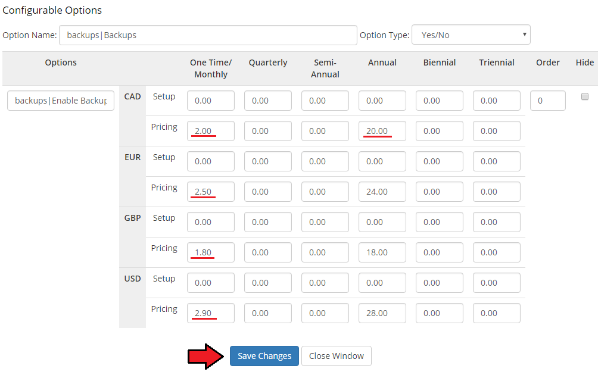Click the 'Semi- Annual' column header

[325, 68]
